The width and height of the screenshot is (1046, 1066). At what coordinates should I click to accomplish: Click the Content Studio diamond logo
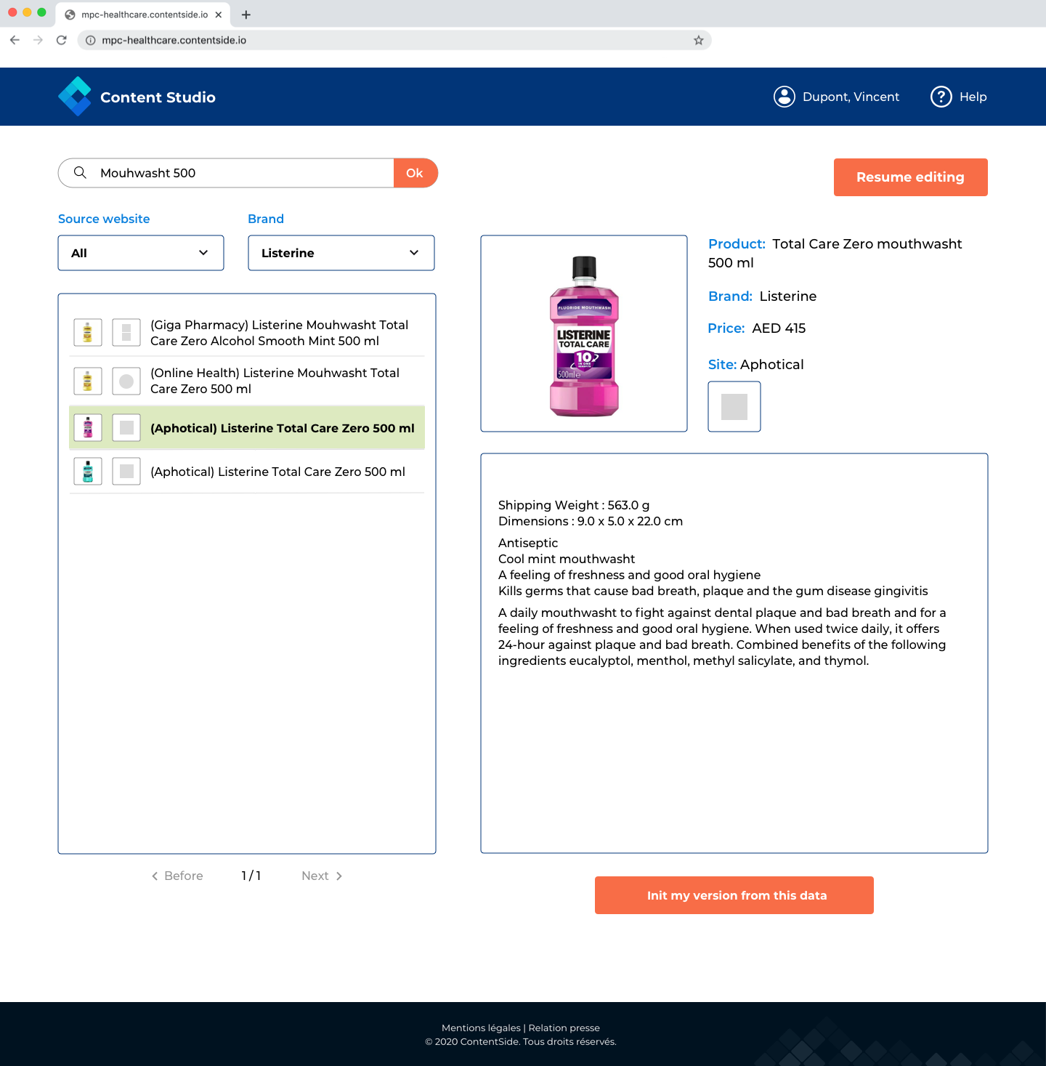coord(75,97)
